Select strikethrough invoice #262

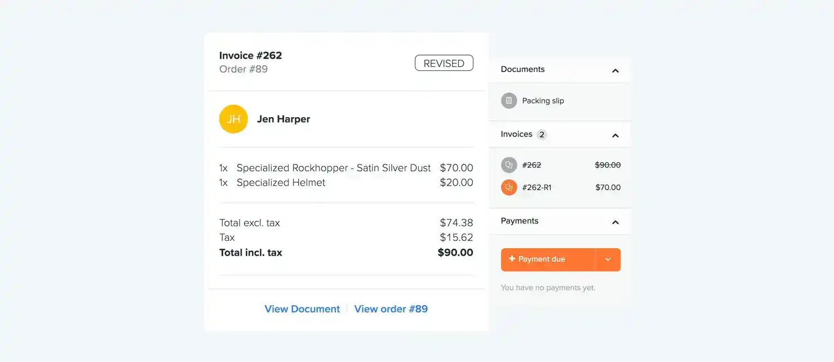pos(531,165)
